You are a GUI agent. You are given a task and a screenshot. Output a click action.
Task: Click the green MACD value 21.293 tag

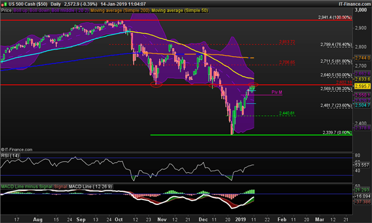point(362,190)
